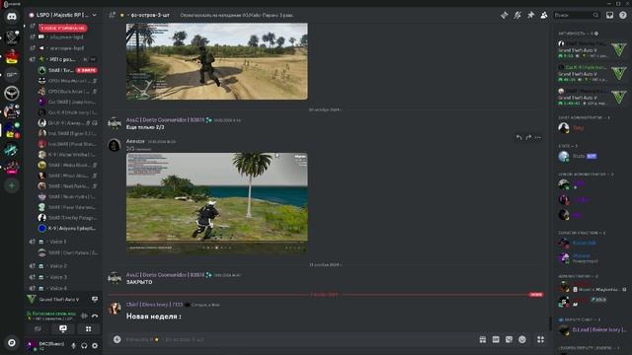This screenshot has height=355, width=632.
Task: Click the share screen button
Action: pos(63,328)
